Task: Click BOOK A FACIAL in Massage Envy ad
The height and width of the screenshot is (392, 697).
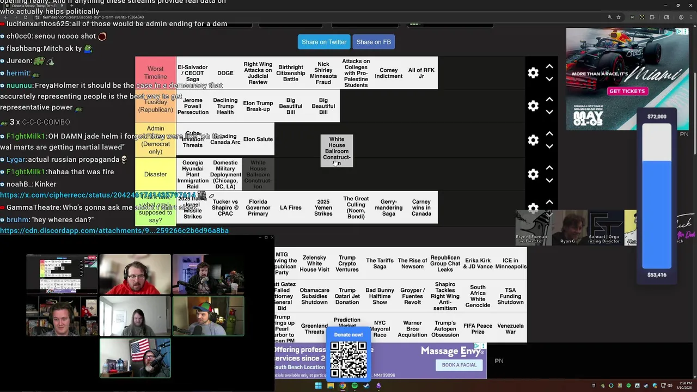Action: tap(459, 365)
